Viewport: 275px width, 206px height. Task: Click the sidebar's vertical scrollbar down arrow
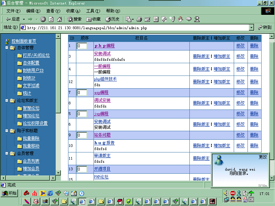pyautogui.click(x=58, y=172)
